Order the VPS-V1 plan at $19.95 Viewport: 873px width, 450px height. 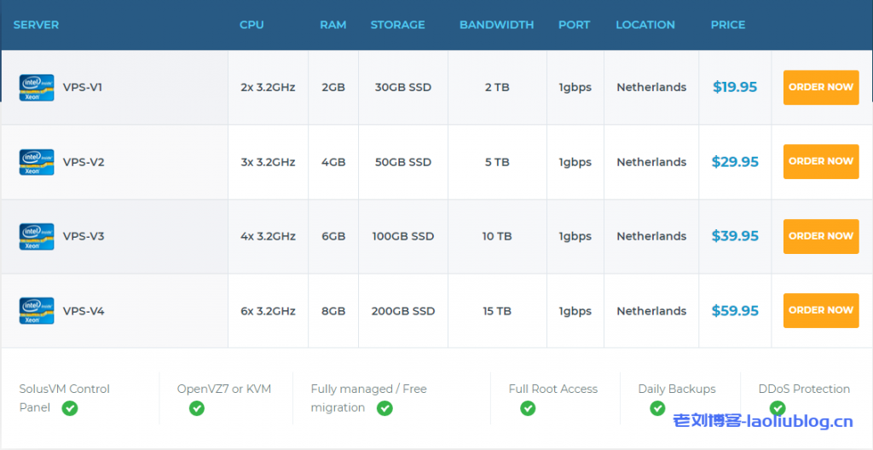[820, 87]
